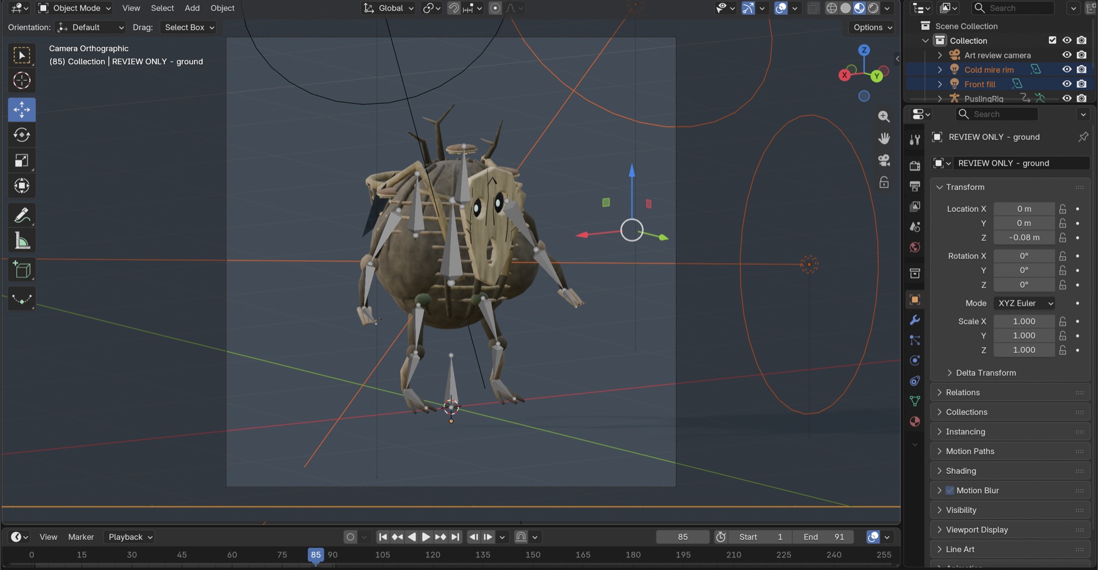Viewport: 1098px width, 570px height.
Task: Open the Object Constraints properties tab
Action: tap(915, 381)
